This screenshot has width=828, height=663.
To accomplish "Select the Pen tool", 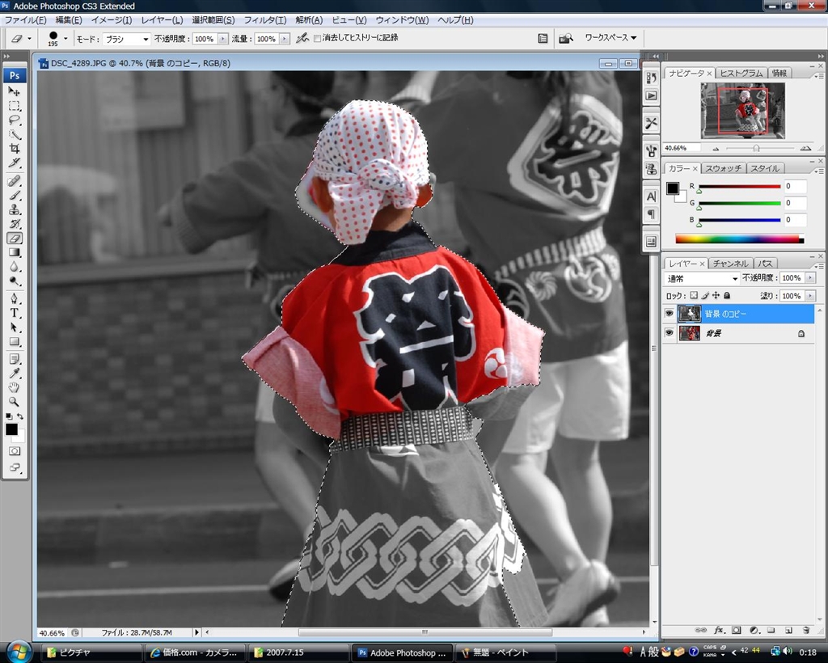I will pyautogui.click(x=15, y=299).
